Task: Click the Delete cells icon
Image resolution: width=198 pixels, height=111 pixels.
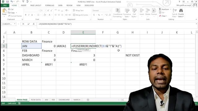Action: (148, 10)
